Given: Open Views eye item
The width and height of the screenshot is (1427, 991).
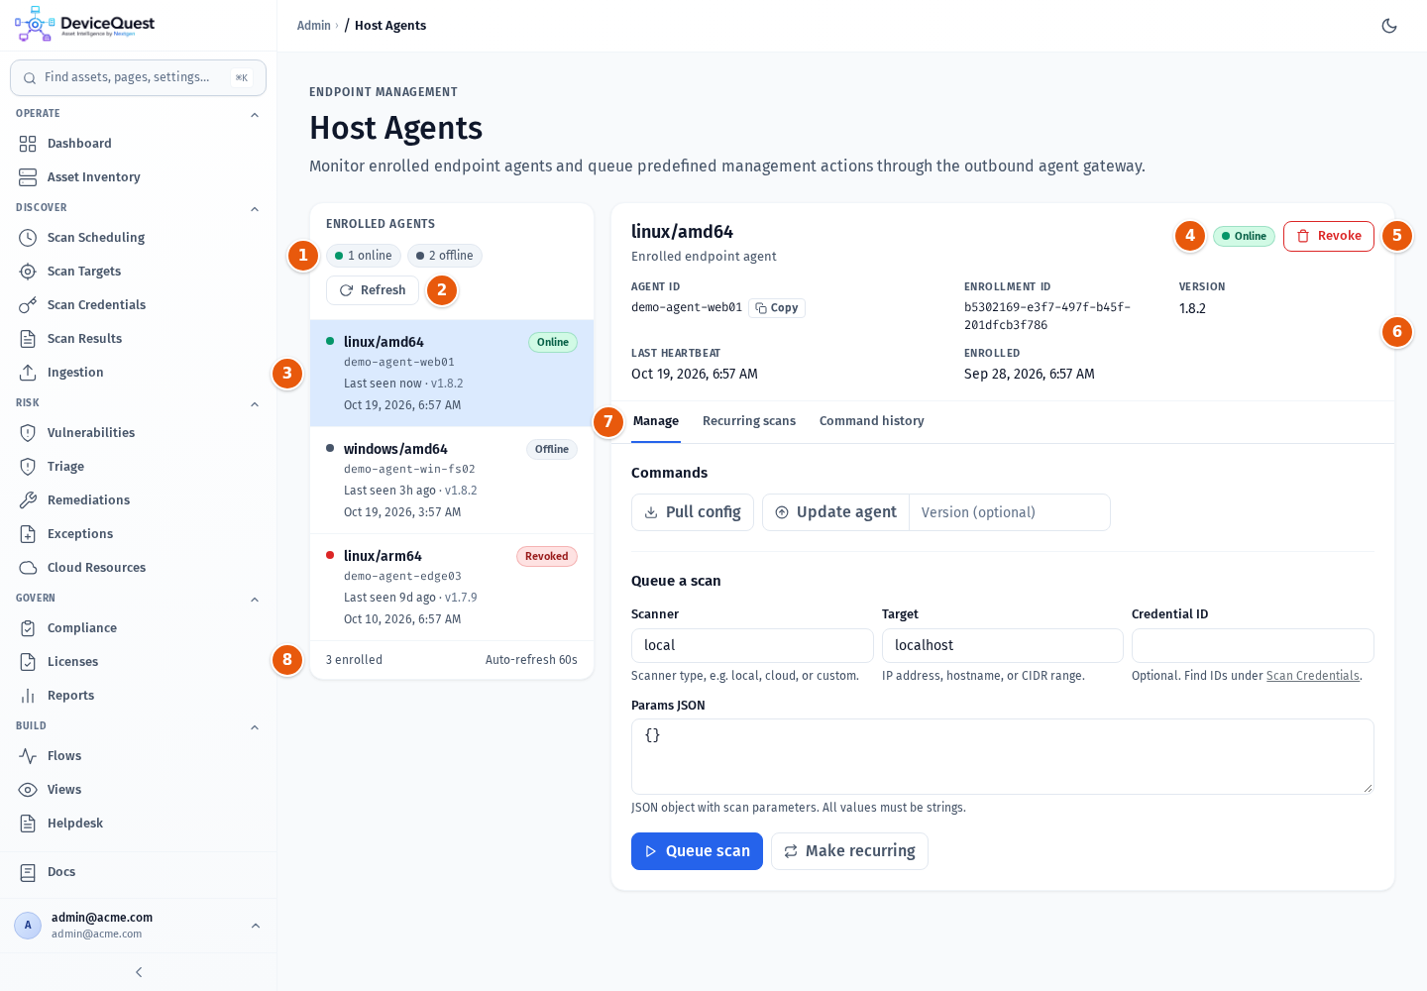Looking at the screenshot, I should pos(138,790).
